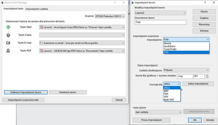Screen dimensions: 218x125
Task: Collapse the Impostazione Foto dropdown
Action: (186, 39)
